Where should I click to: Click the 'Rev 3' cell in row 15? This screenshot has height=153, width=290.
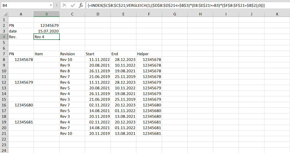coord(72,99)
